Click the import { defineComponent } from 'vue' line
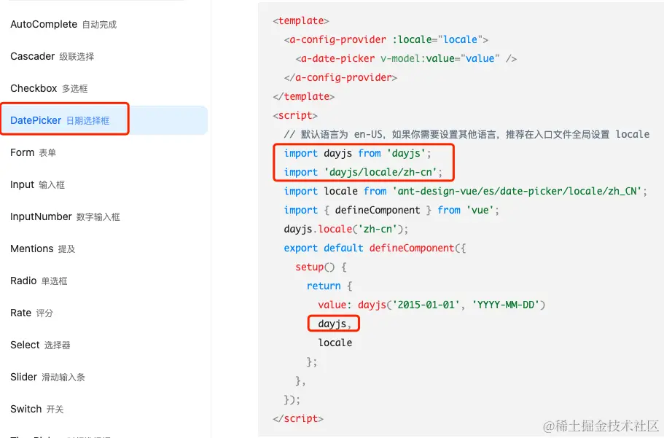The height and width of the screenshot is (438, 664). 391,210
